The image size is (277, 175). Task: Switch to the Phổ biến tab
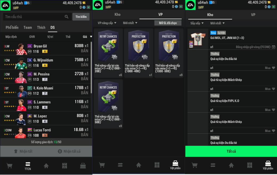click(x=12, y=27)
